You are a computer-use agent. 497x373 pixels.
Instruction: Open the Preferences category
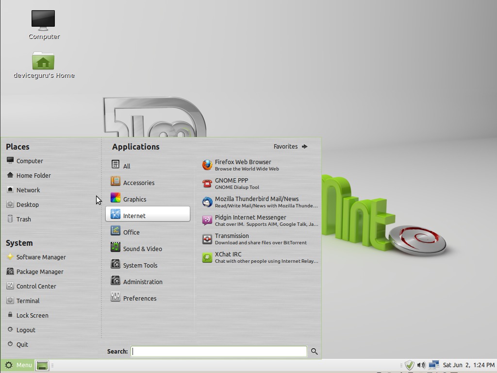[x=148, y=298]
